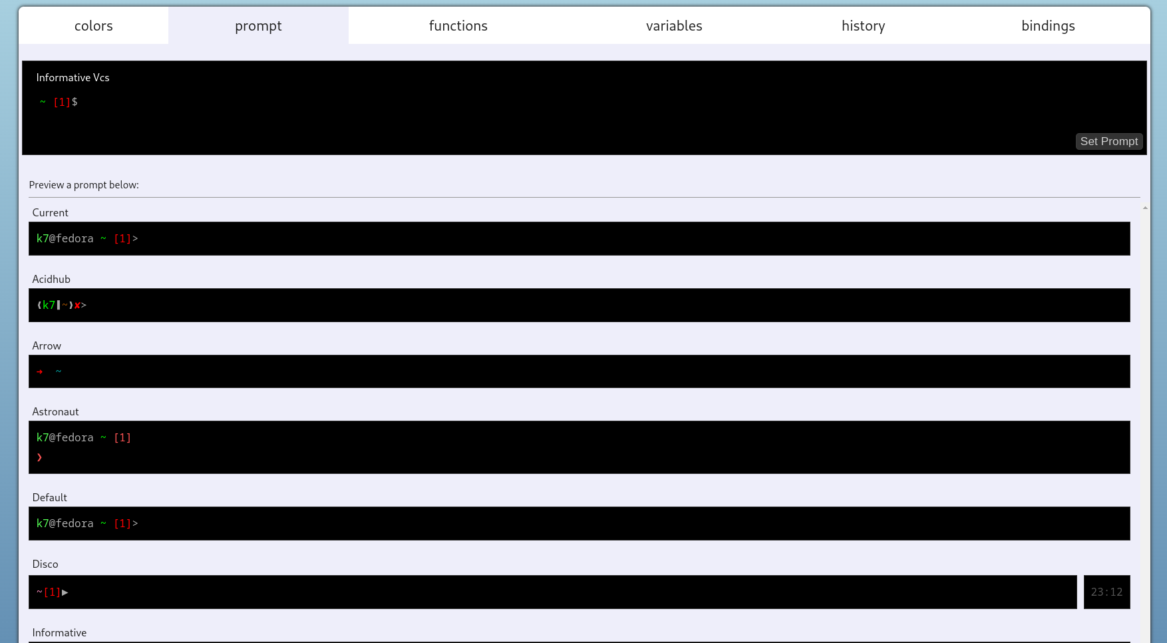Open the functions tab
The height and width of the screenshot is (643, 1167).
458,26
